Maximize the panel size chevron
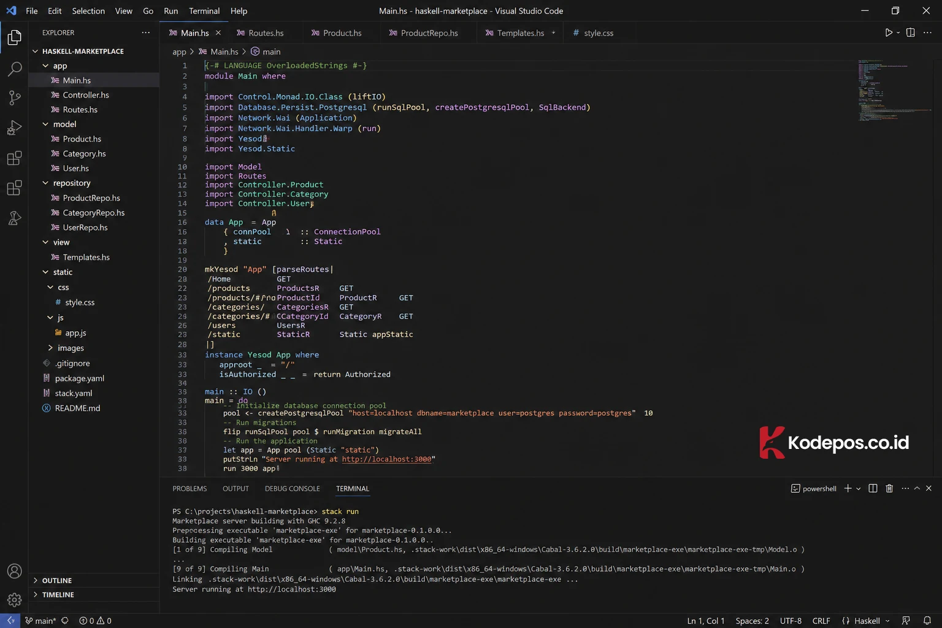942x628 pixels. coord(917,488)
